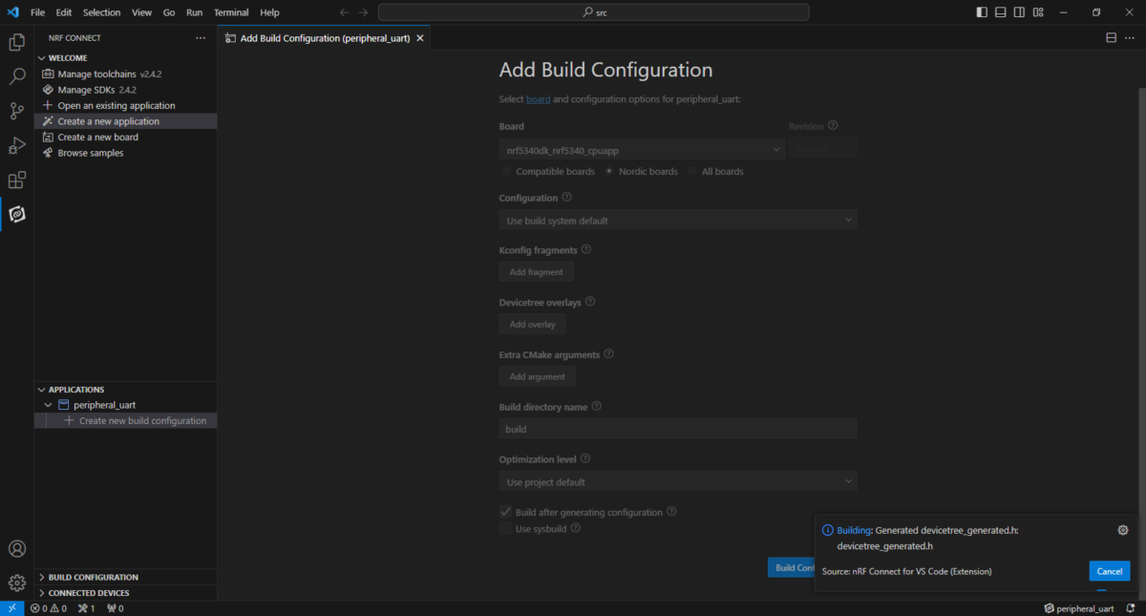Follow the board link in description
Viewport: 1146px width, 616px height.
tap(538, 99)
